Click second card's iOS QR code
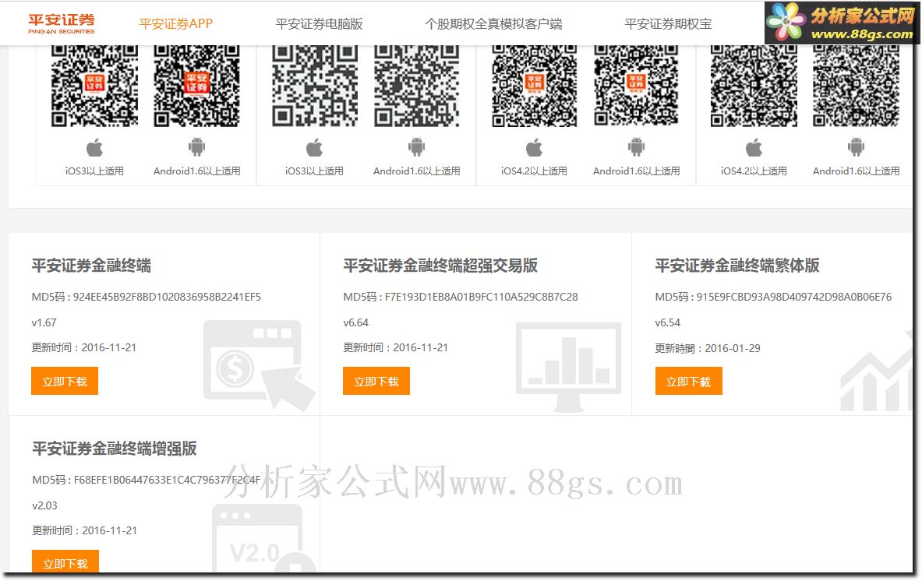Image resolution: width=922 pixels, height=581 pixels. point(315,86)
